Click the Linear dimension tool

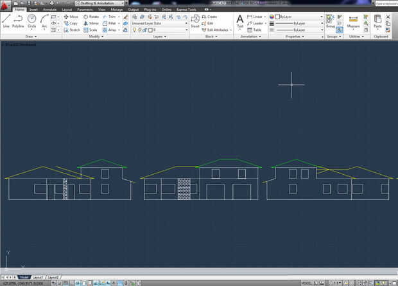[x=255, y=17]
